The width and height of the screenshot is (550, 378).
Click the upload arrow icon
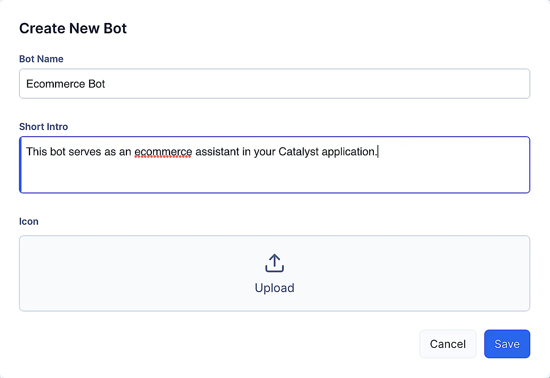click(274, 263)
